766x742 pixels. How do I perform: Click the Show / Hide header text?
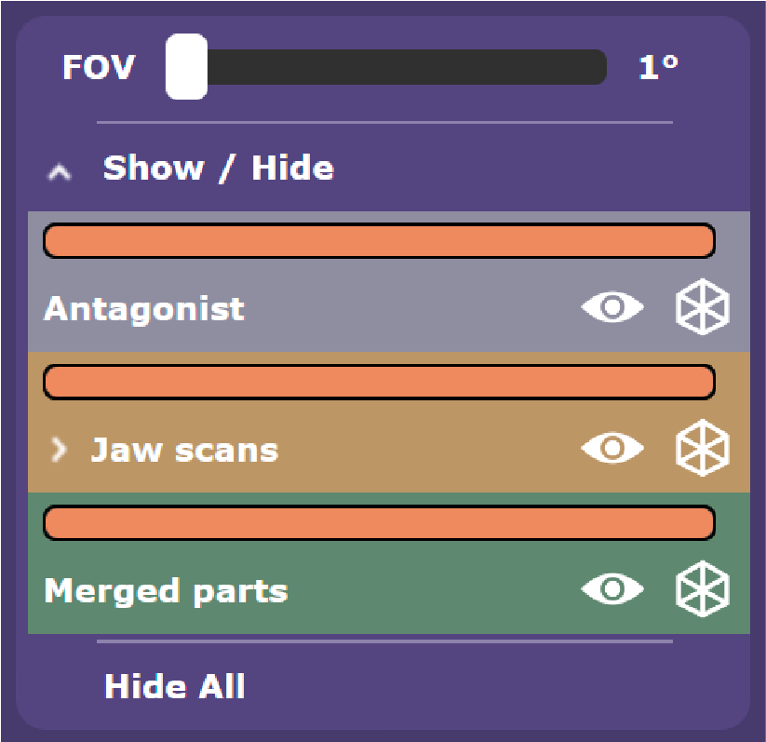coord(219,168)
